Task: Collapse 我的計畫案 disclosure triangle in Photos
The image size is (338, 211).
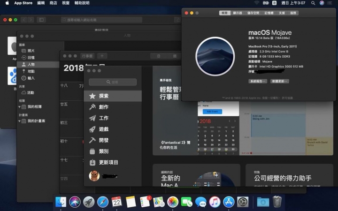Action: [19, 121]
